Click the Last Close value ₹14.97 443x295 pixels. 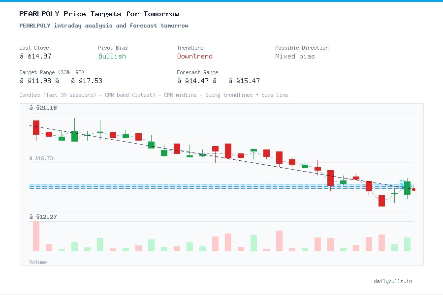point(37,56)
